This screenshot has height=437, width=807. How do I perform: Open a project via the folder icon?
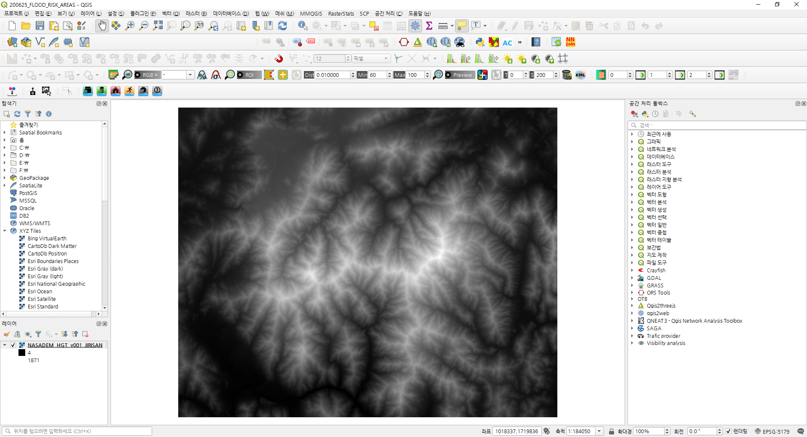(26, 26)
